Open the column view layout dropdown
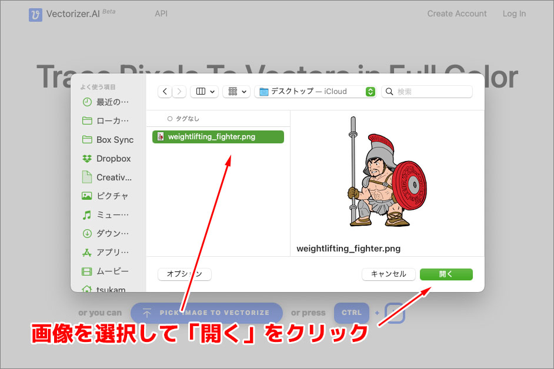This screenshot has width=554, height=369. click(x=204, y=92)
